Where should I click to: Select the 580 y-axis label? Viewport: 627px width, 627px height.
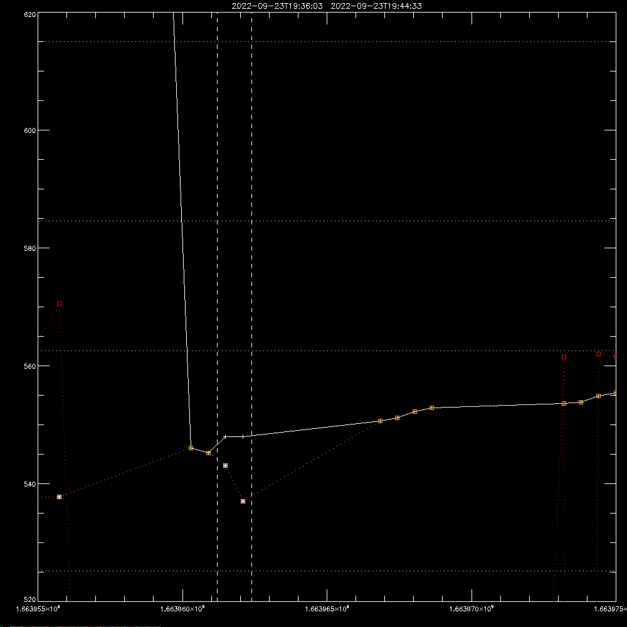tap(30, 248)
